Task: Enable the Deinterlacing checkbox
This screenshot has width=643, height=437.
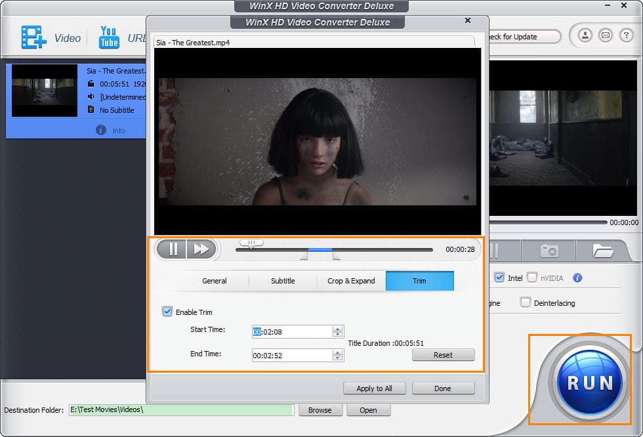Action: (x=526, y=302)
